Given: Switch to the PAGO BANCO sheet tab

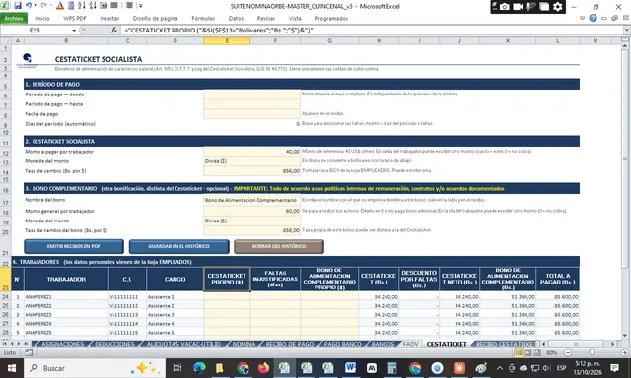Looking at the screenshot, I should tap(342, 344).
